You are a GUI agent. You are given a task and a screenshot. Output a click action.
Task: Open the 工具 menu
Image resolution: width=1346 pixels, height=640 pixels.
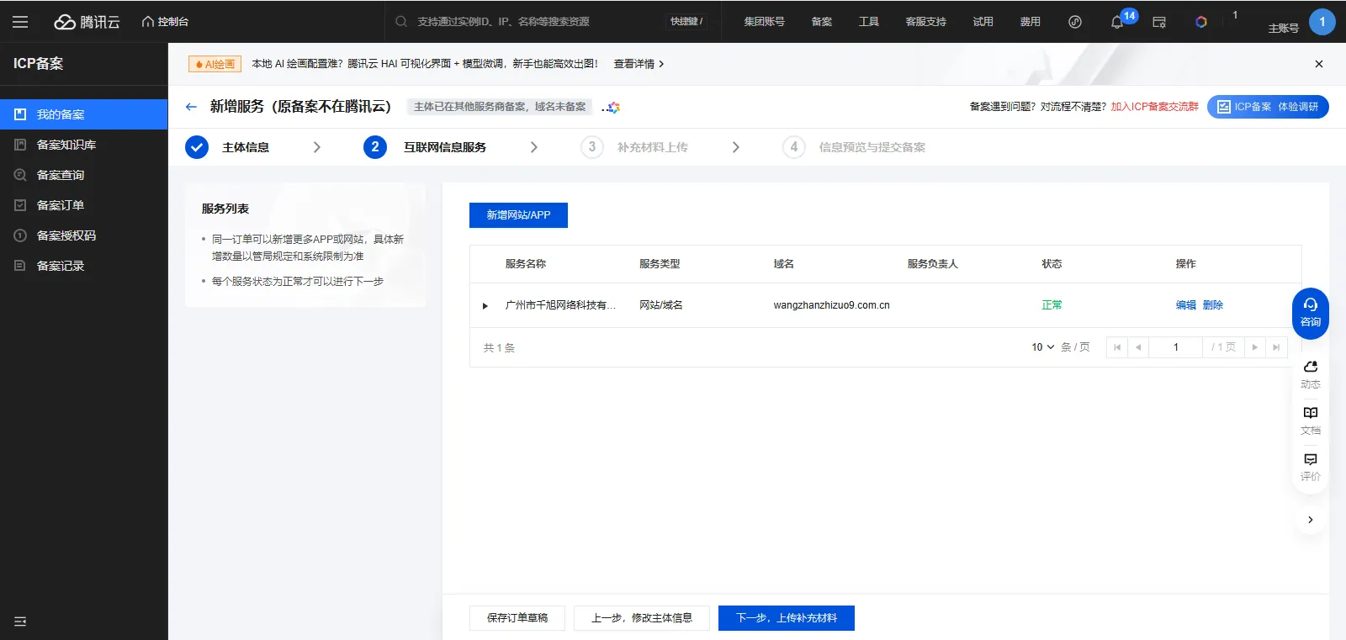[x=869, y=22]
